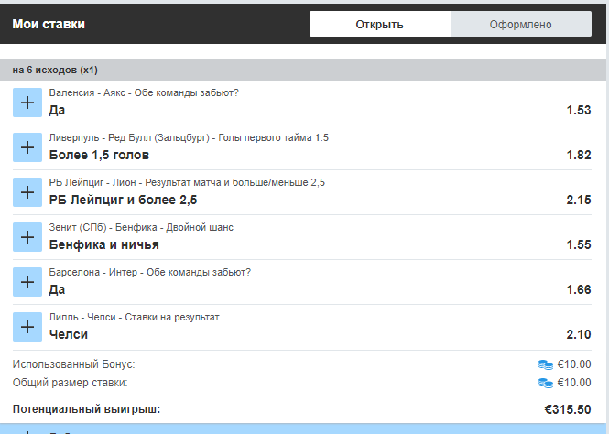Click the 'Использованный Бонус:' label
Image resolution: width=609 pixels, height=434 pixels.
[x=74, y=364]
